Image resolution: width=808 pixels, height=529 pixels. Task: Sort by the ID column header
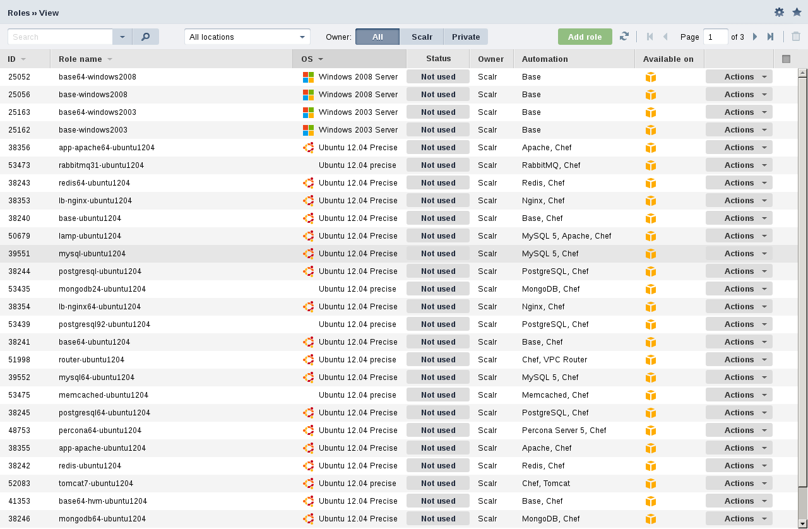pyautogui.click(x=25, y=59)
